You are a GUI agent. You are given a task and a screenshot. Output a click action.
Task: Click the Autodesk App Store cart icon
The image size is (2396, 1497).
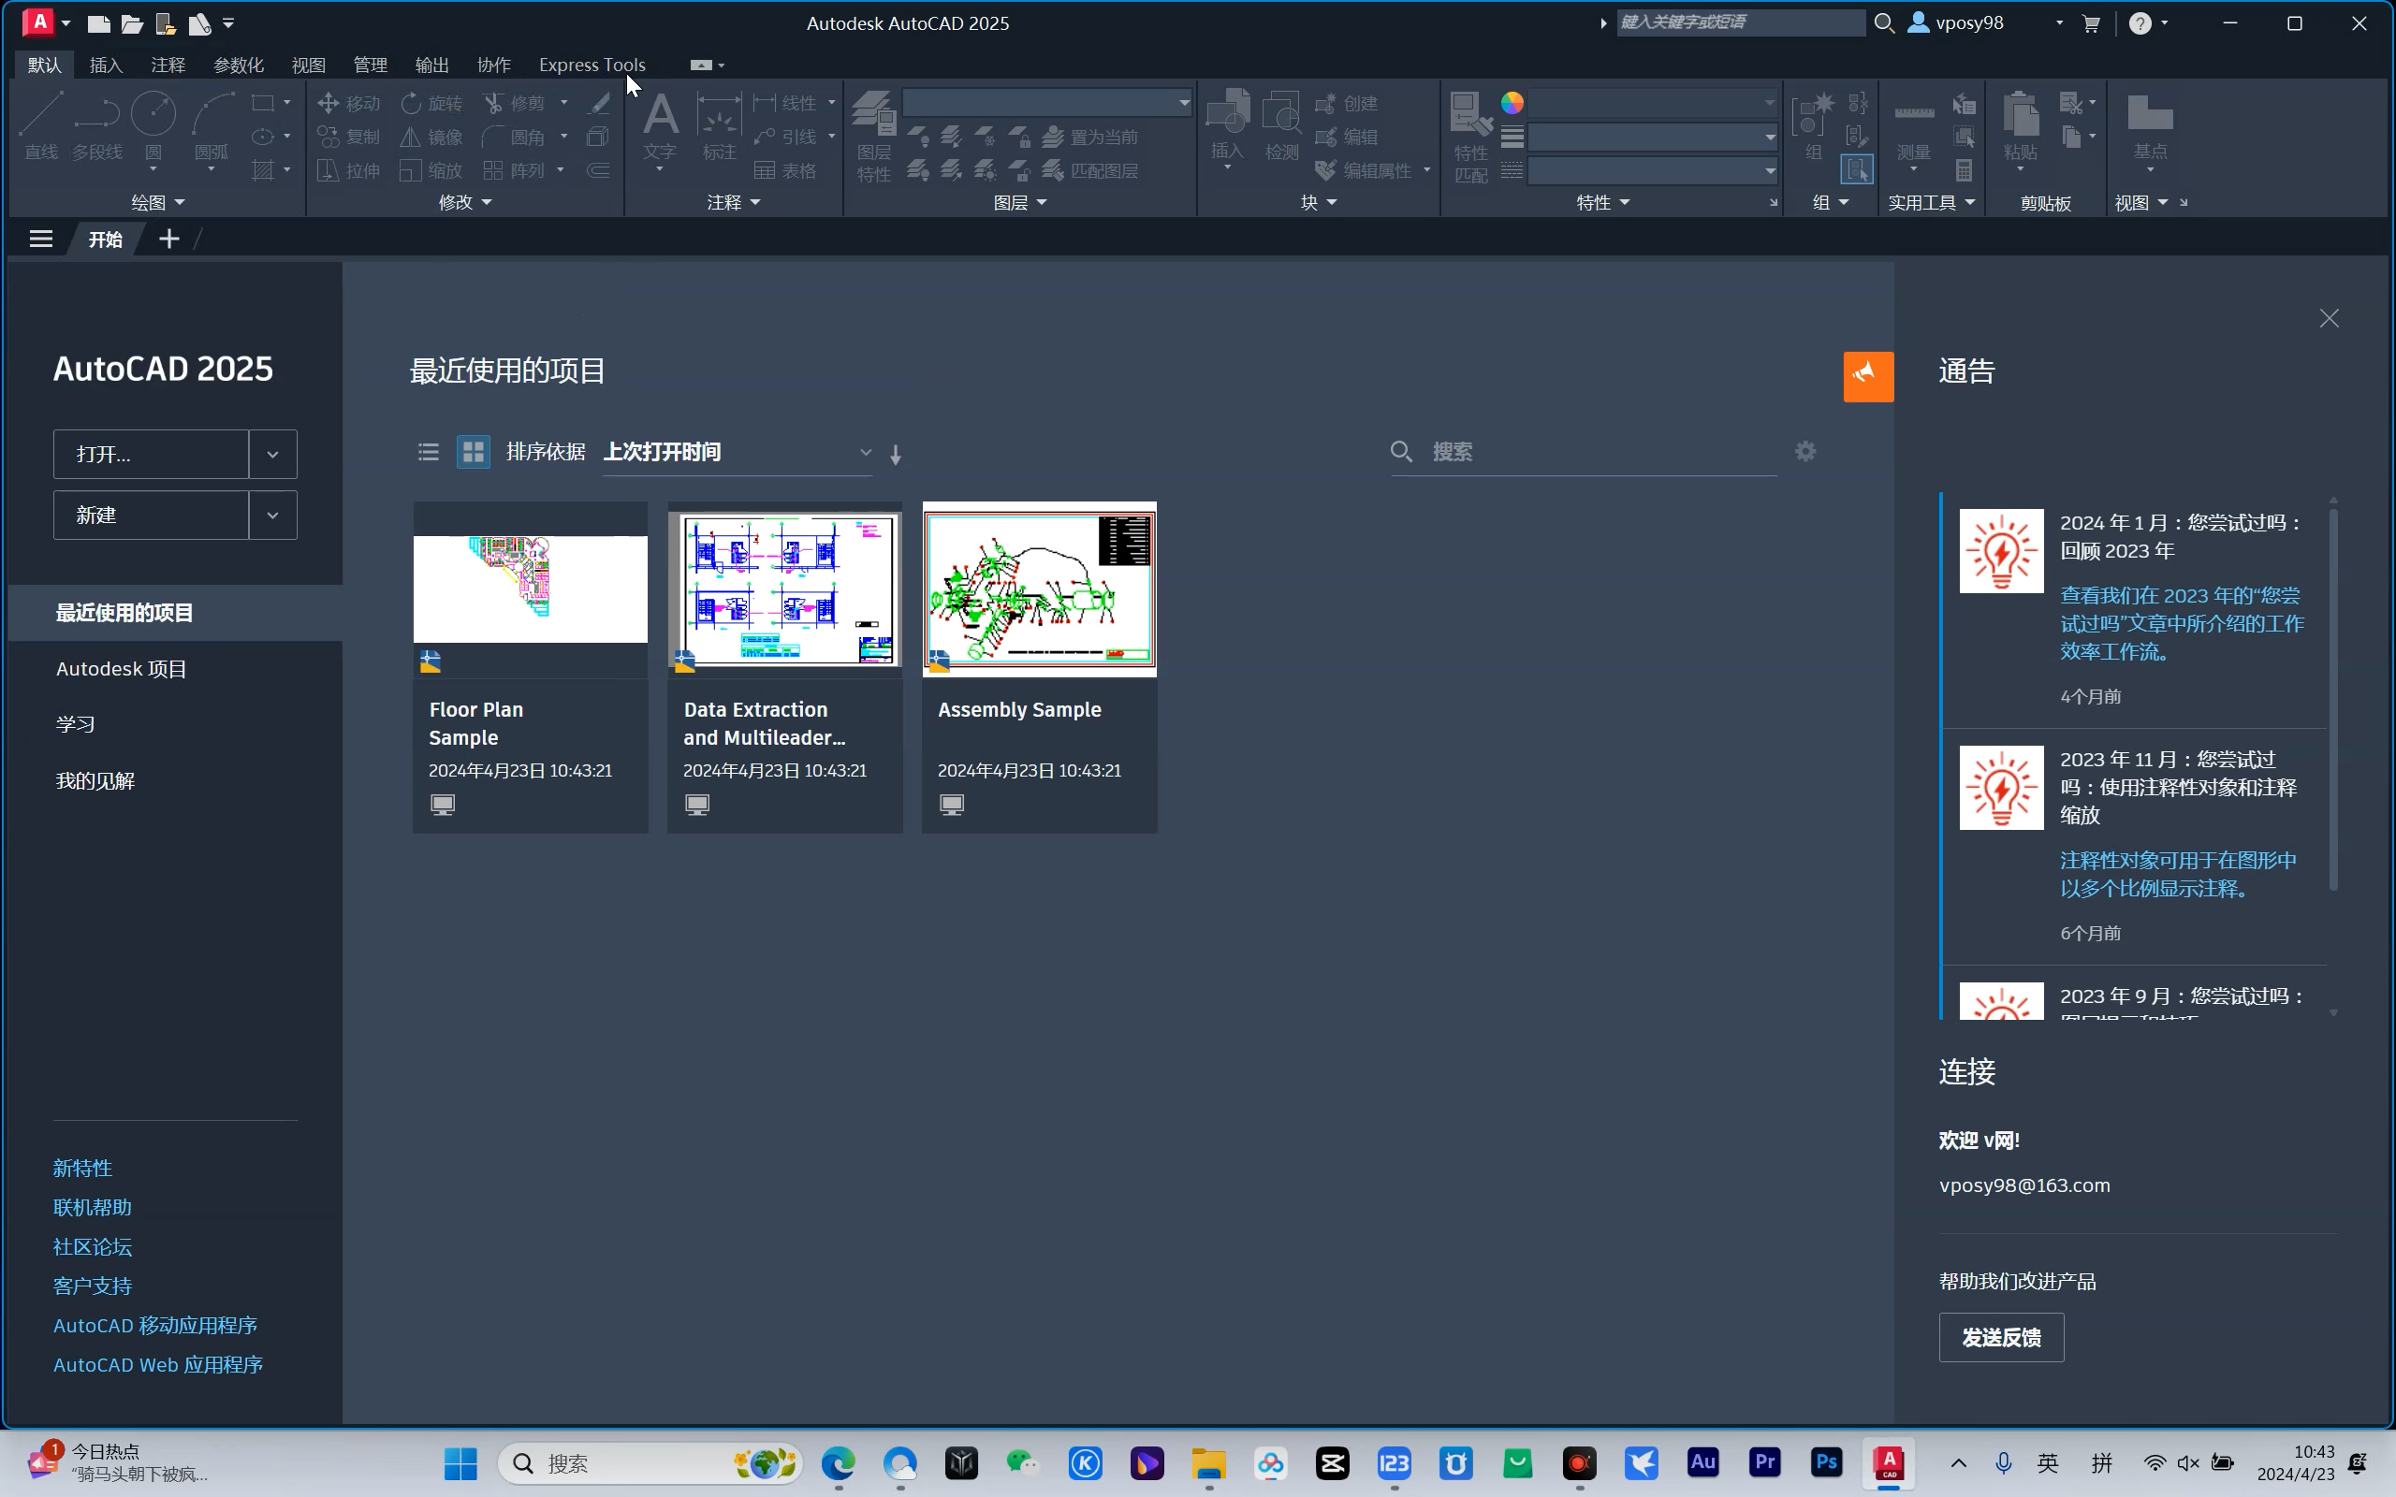(x=2091, y=22)
